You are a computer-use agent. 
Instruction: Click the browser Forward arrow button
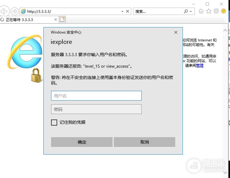14,11
